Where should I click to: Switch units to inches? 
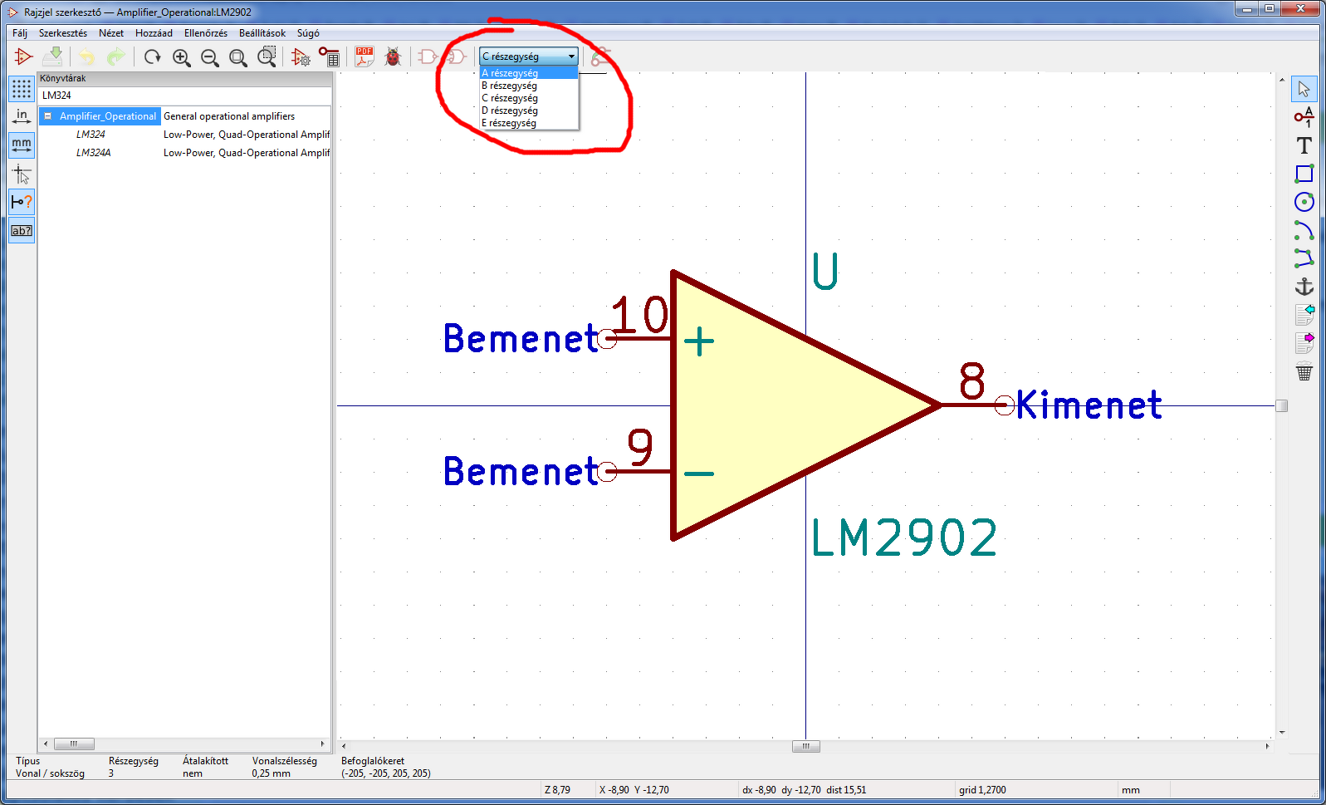click(x=22, y=117)
